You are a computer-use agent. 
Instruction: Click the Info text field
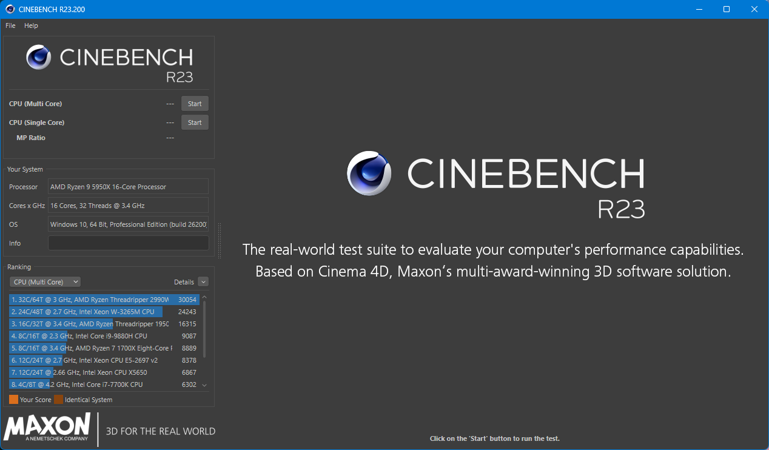click(x=128, y=243)
